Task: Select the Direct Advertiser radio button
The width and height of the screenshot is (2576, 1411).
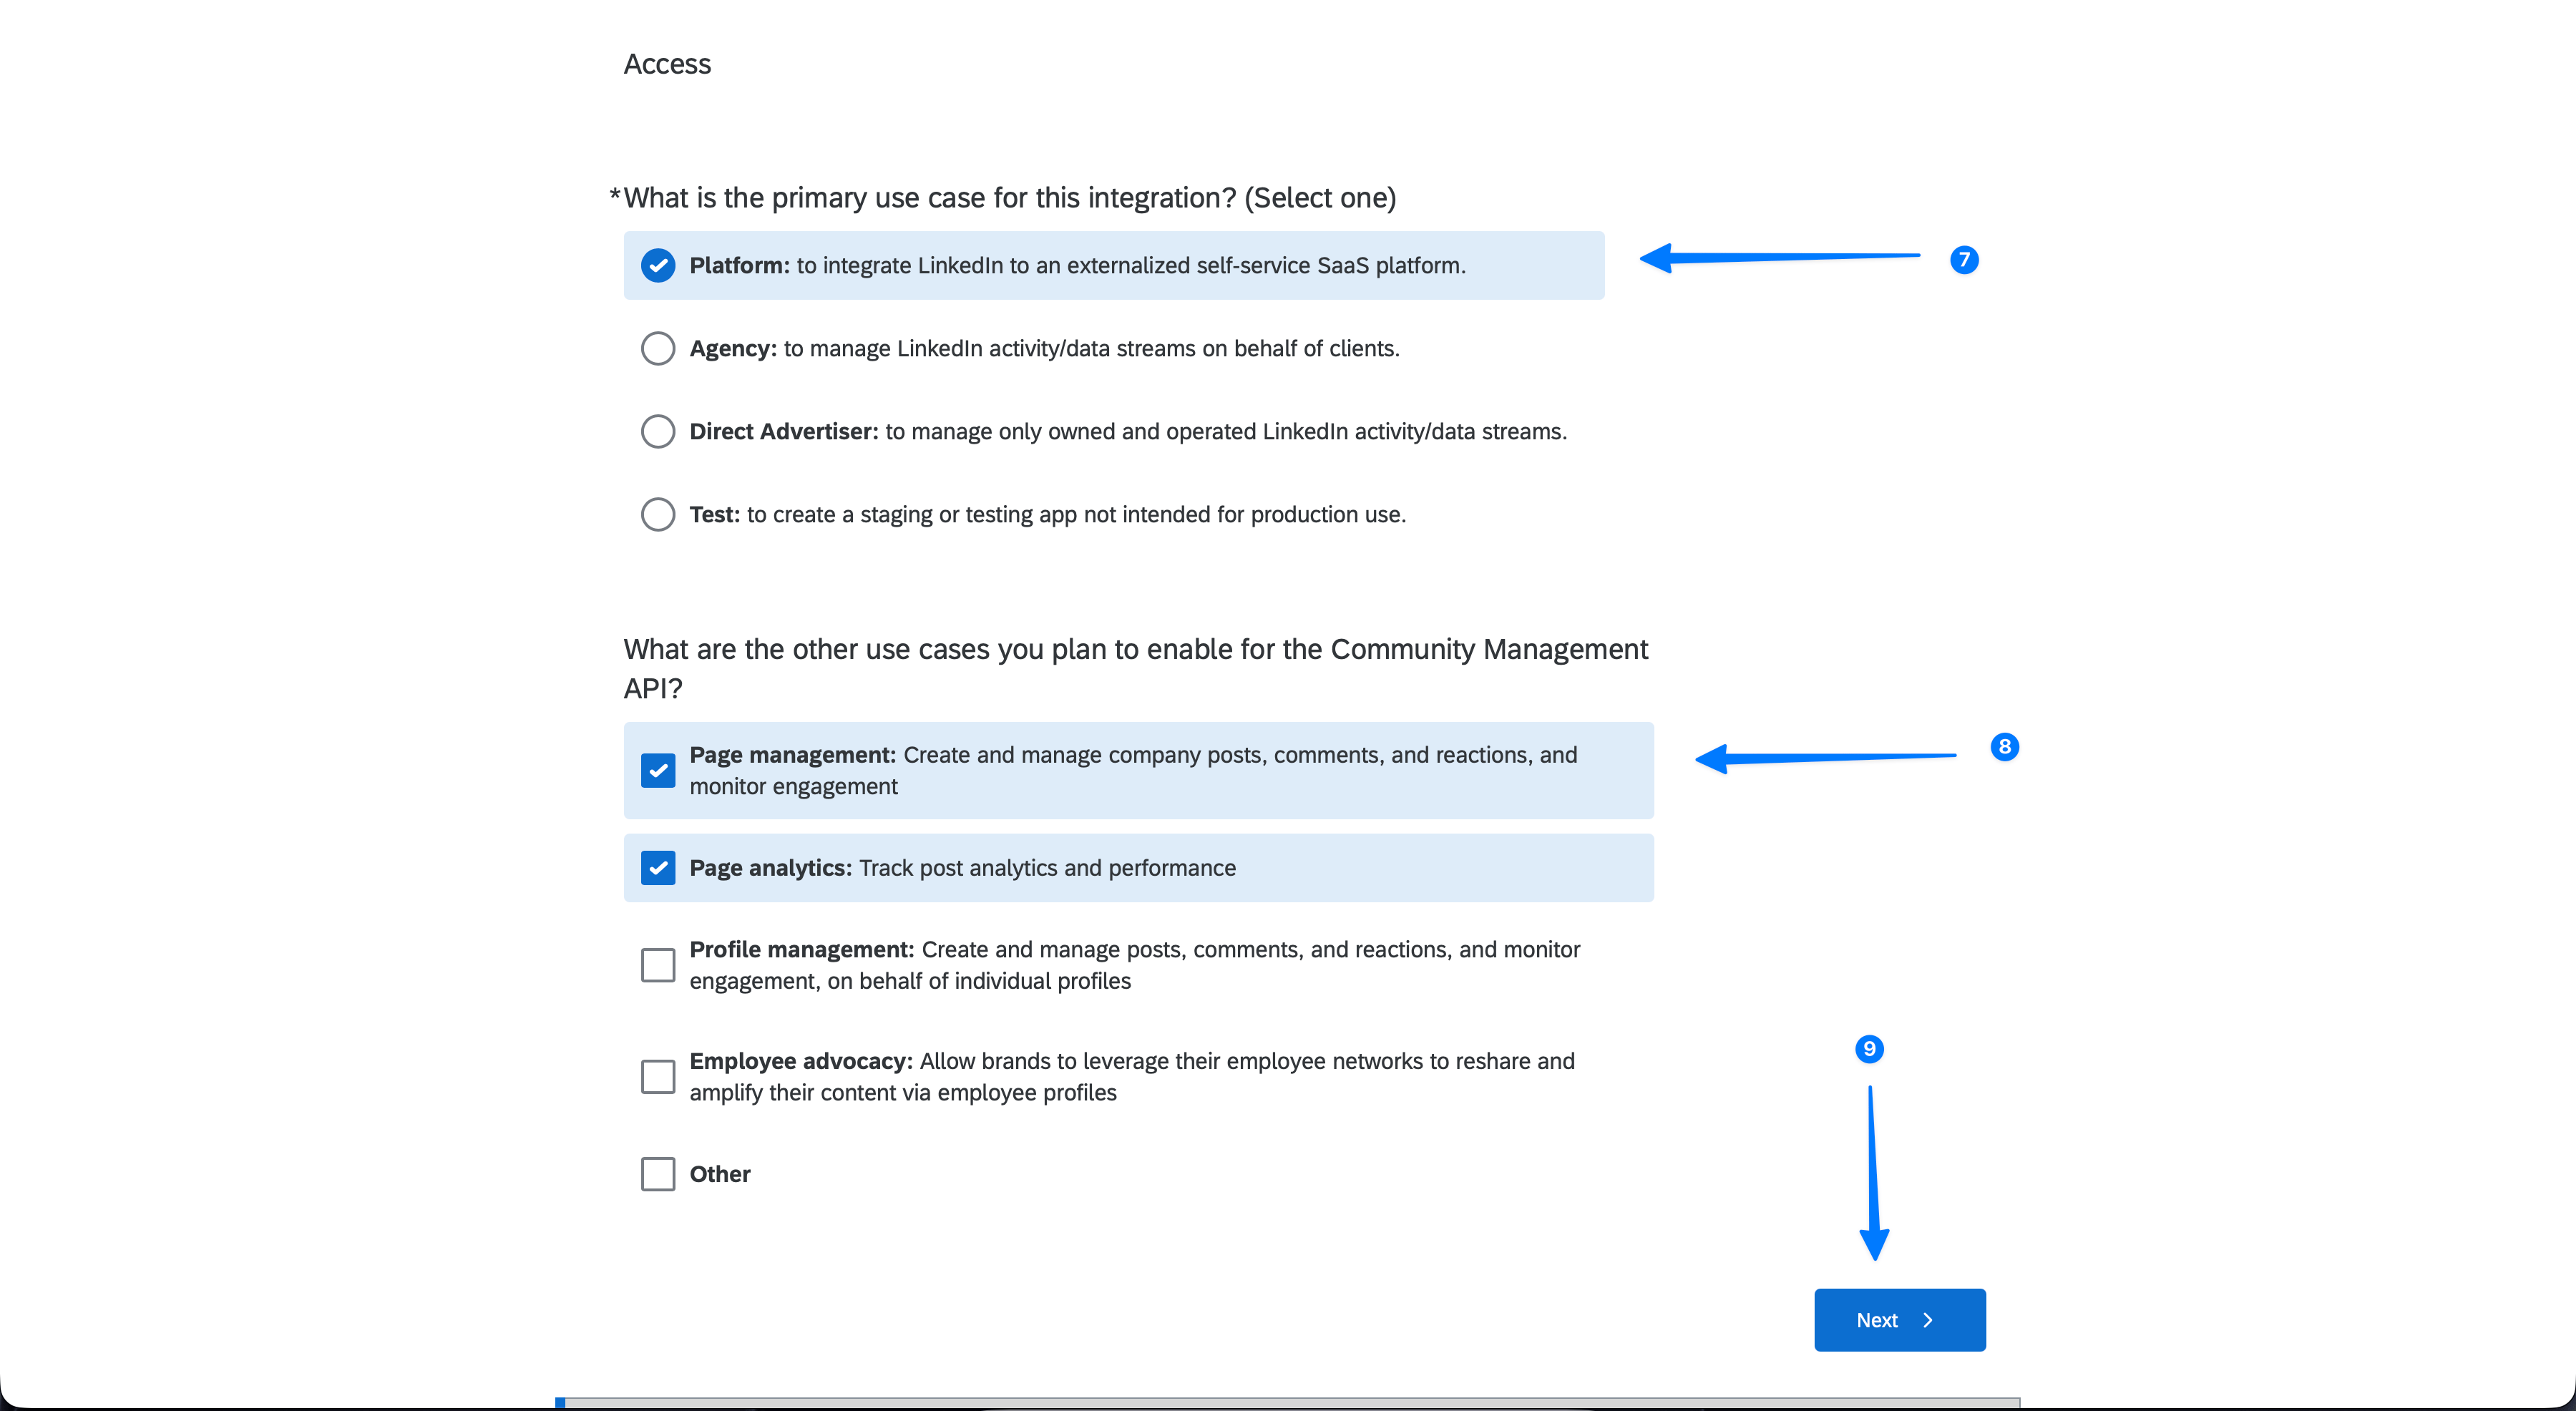Action: pyautogui.click(x=657, y=431)
